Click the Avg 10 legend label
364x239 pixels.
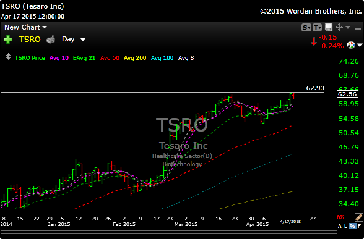(59, 58)
